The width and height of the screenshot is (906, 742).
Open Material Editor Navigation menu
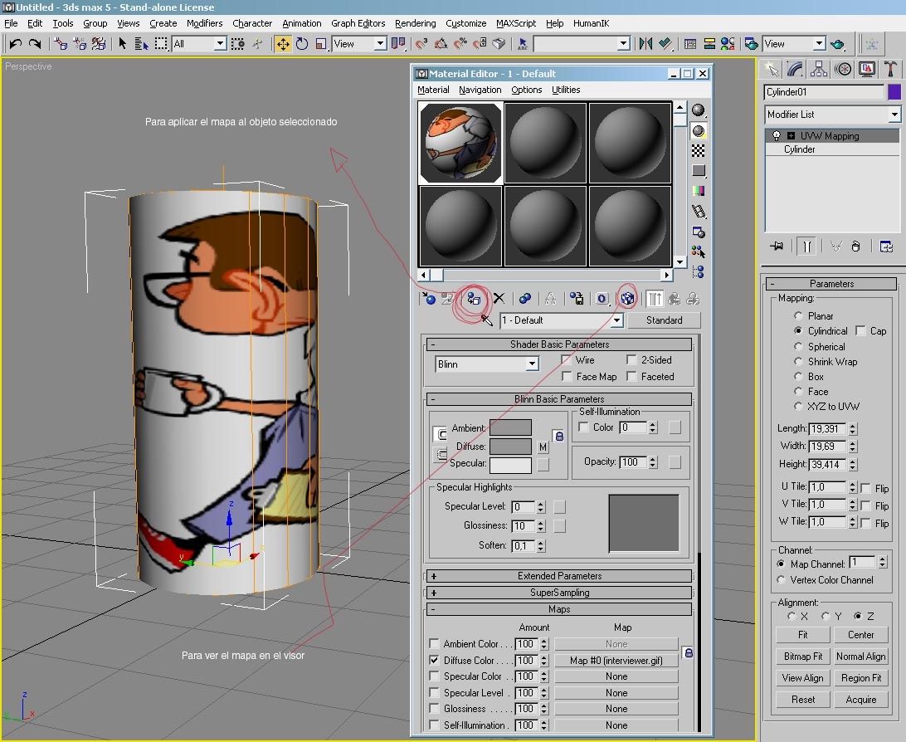coord(480,90)
